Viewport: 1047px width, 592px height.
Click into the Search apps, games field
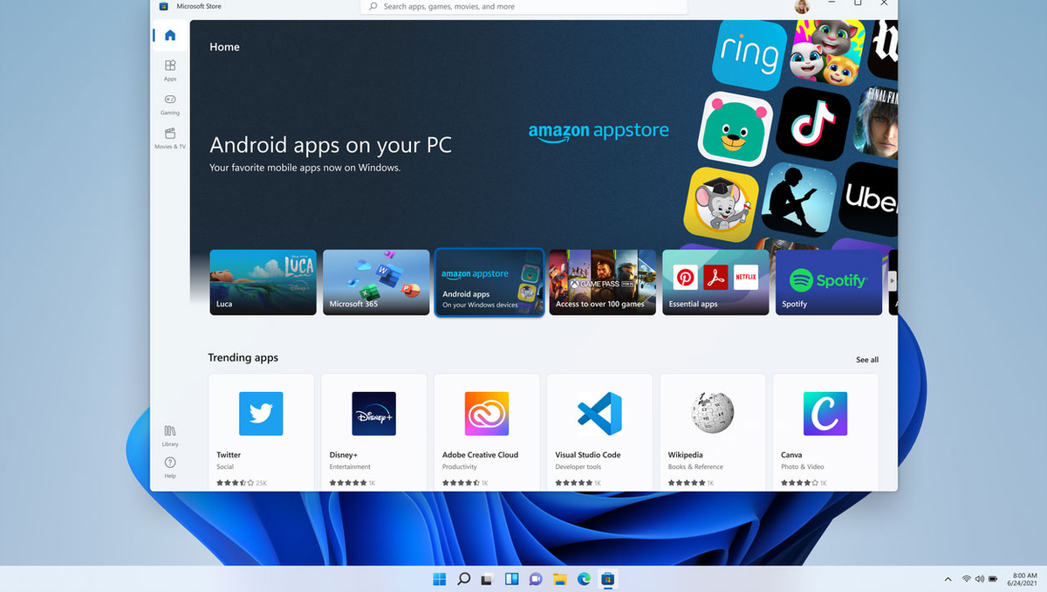(523, 6)
